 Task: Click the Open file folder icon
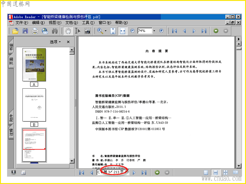click(15, 31)
